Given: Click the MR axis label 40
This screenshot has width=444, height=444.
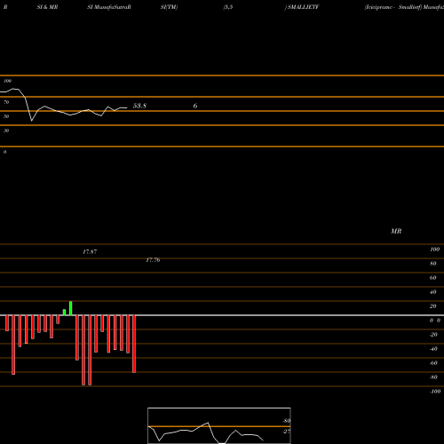Looking at the screenshot, I should click(433, 292).
